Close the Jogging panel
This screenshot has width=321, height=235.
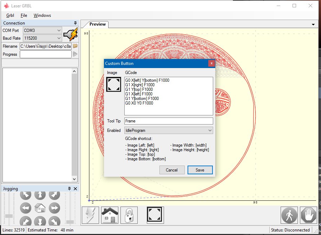pyautogui.click(x=75, y=189)
